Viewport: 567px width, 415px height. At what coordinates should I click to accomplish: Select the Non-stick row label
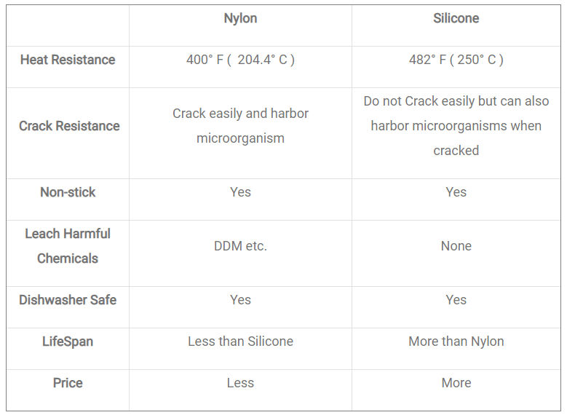tap(68, 192)
